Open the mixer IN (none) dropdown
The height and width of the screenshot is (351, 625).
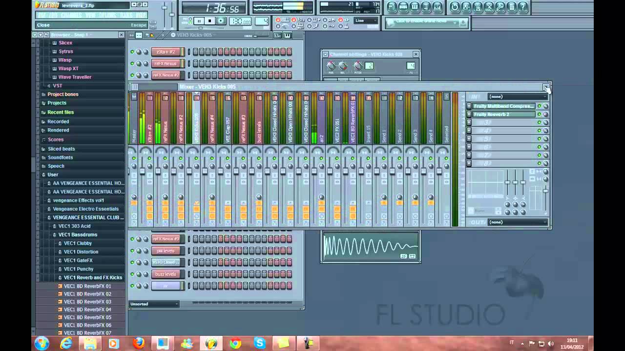click(x=518, y=97)
